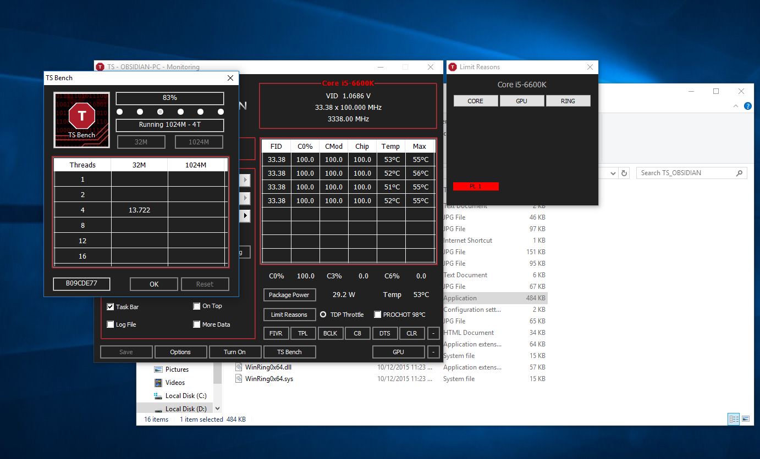
Task: Click ThrottleStop icon in Monitoring window title
Action: pos(100,67)
